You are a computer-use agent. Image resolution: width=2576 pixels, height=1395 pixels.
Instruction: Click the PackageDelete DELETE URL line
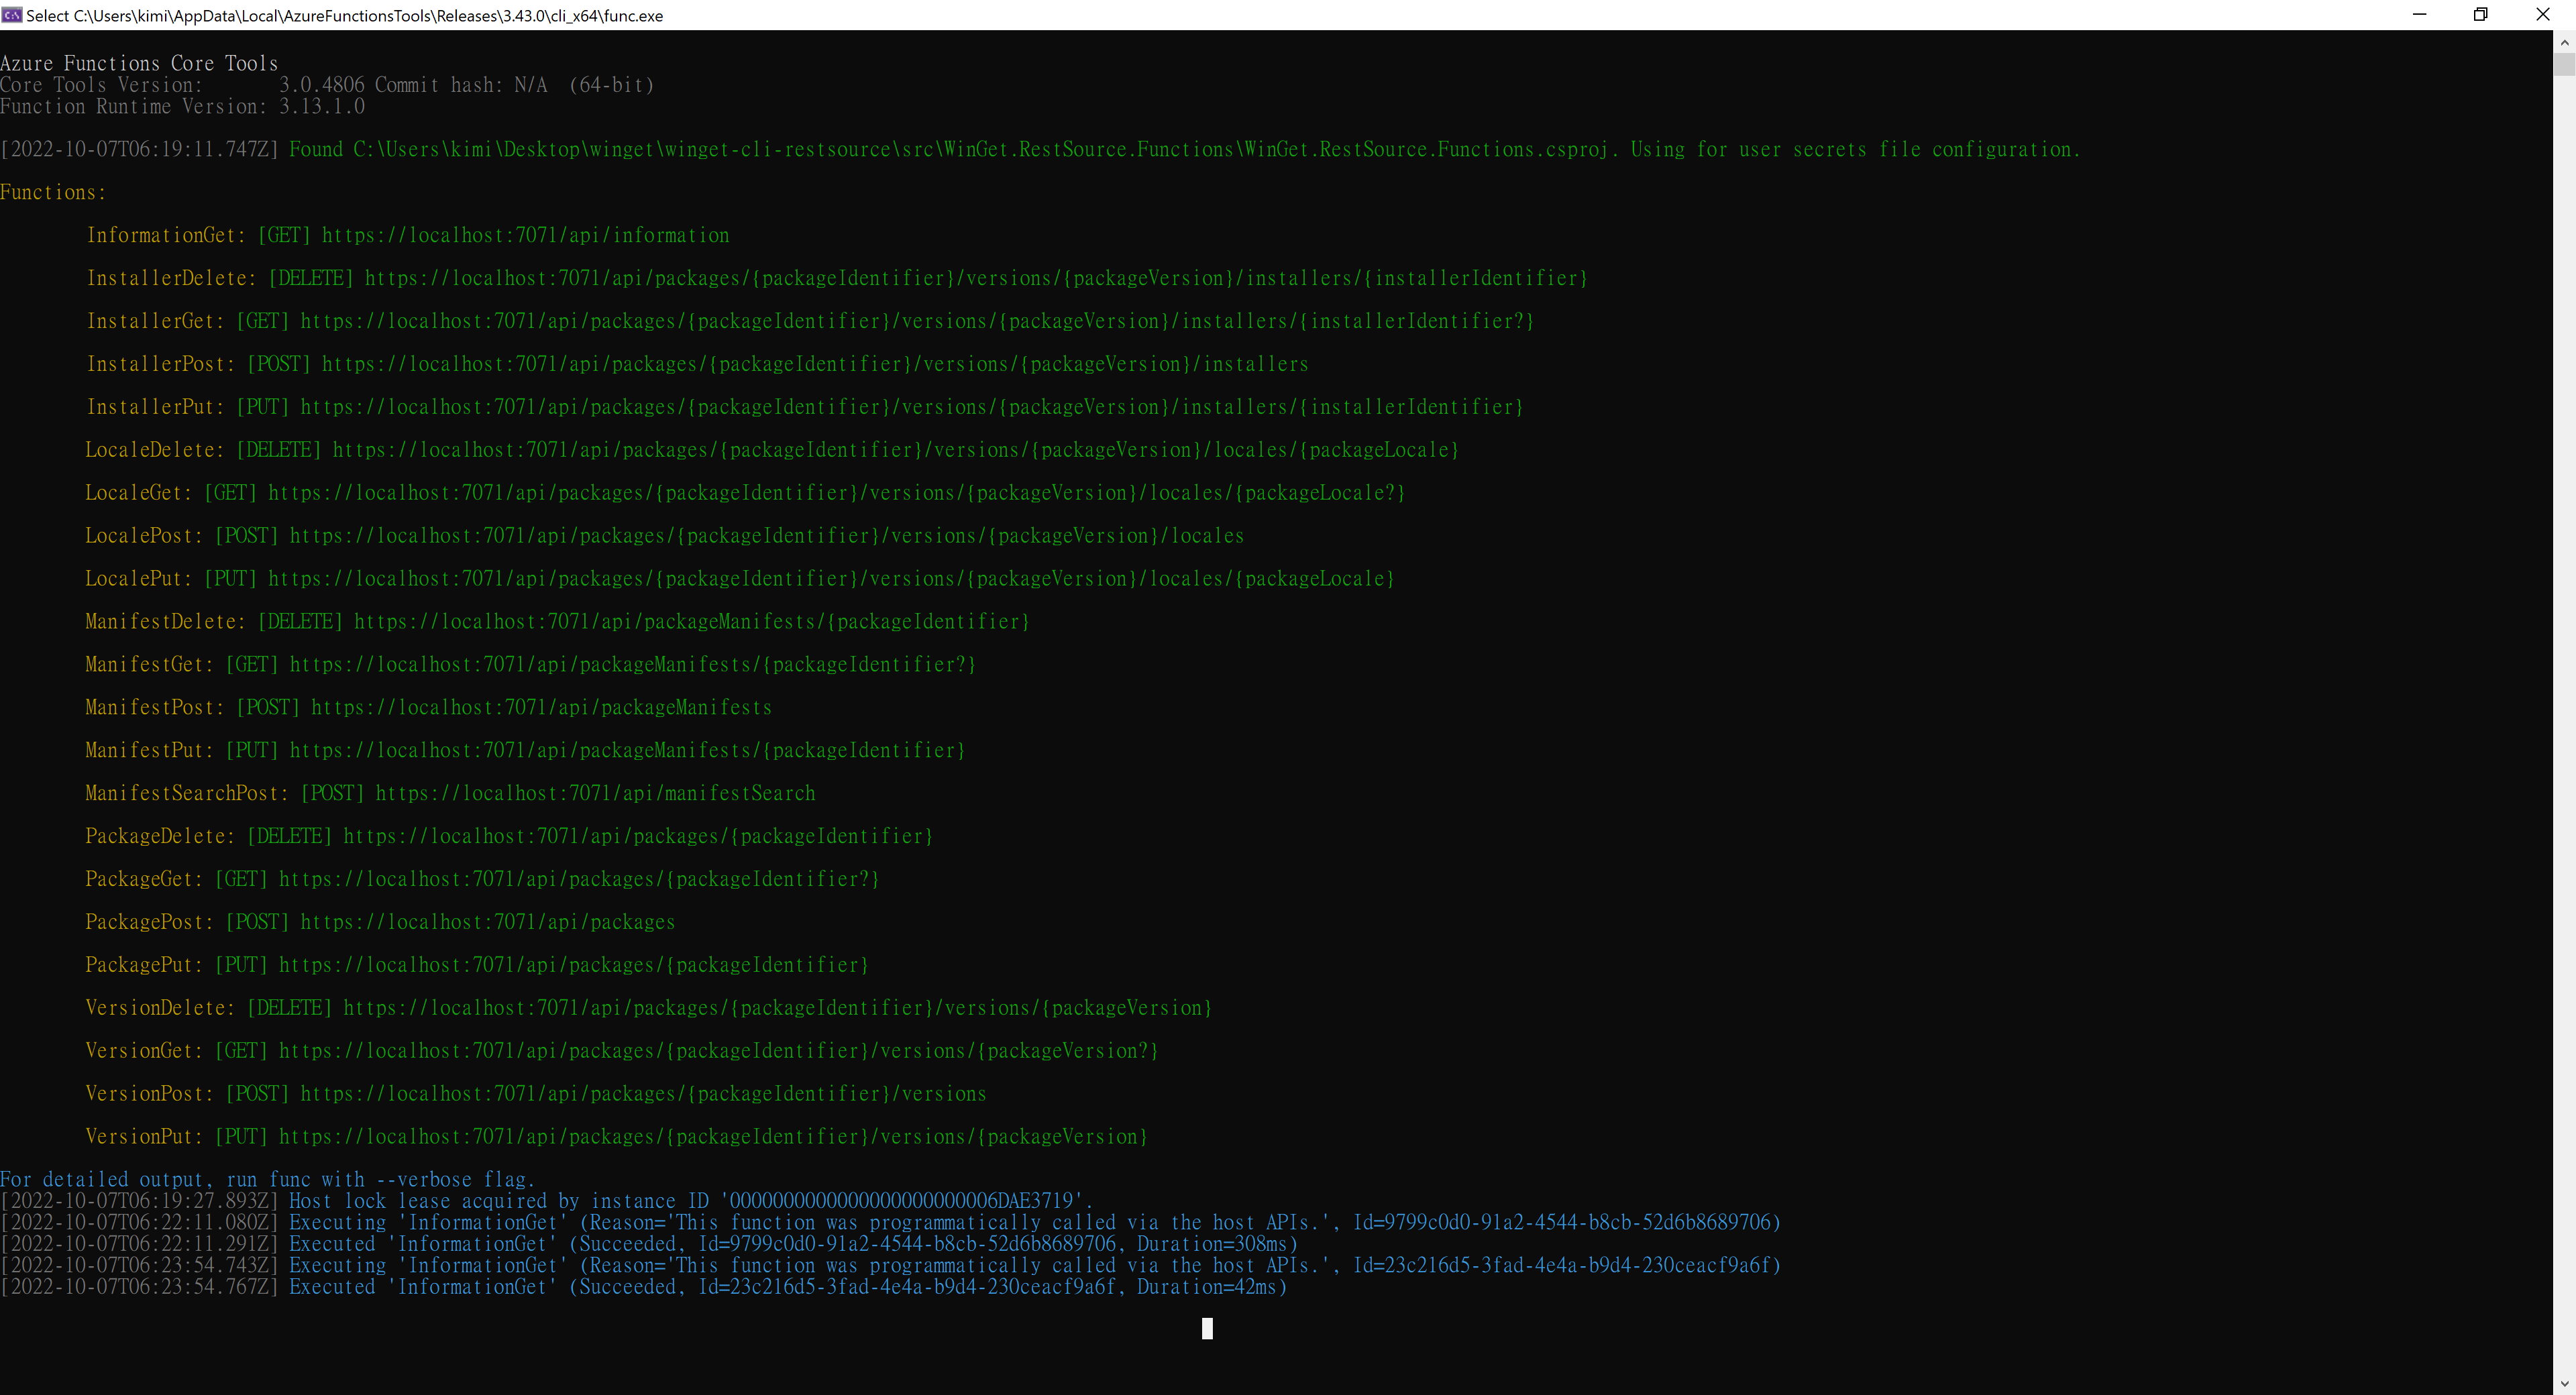pos(509,836)
